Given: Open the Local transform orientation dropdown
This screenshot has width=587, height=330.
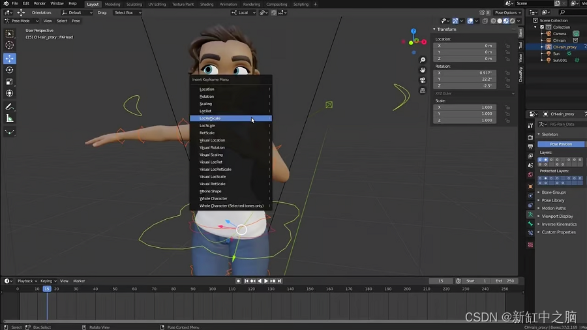Looking at the screenshot, I should pos(244,12).
